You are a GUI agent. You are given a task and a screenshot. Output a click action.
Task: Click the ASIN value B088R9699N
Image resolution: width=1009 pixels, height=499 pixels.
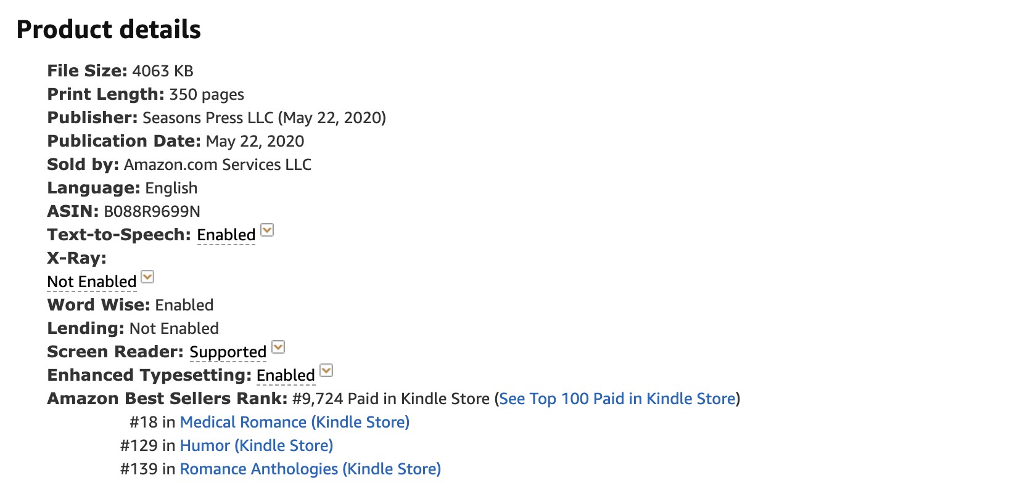pos(152,211)
